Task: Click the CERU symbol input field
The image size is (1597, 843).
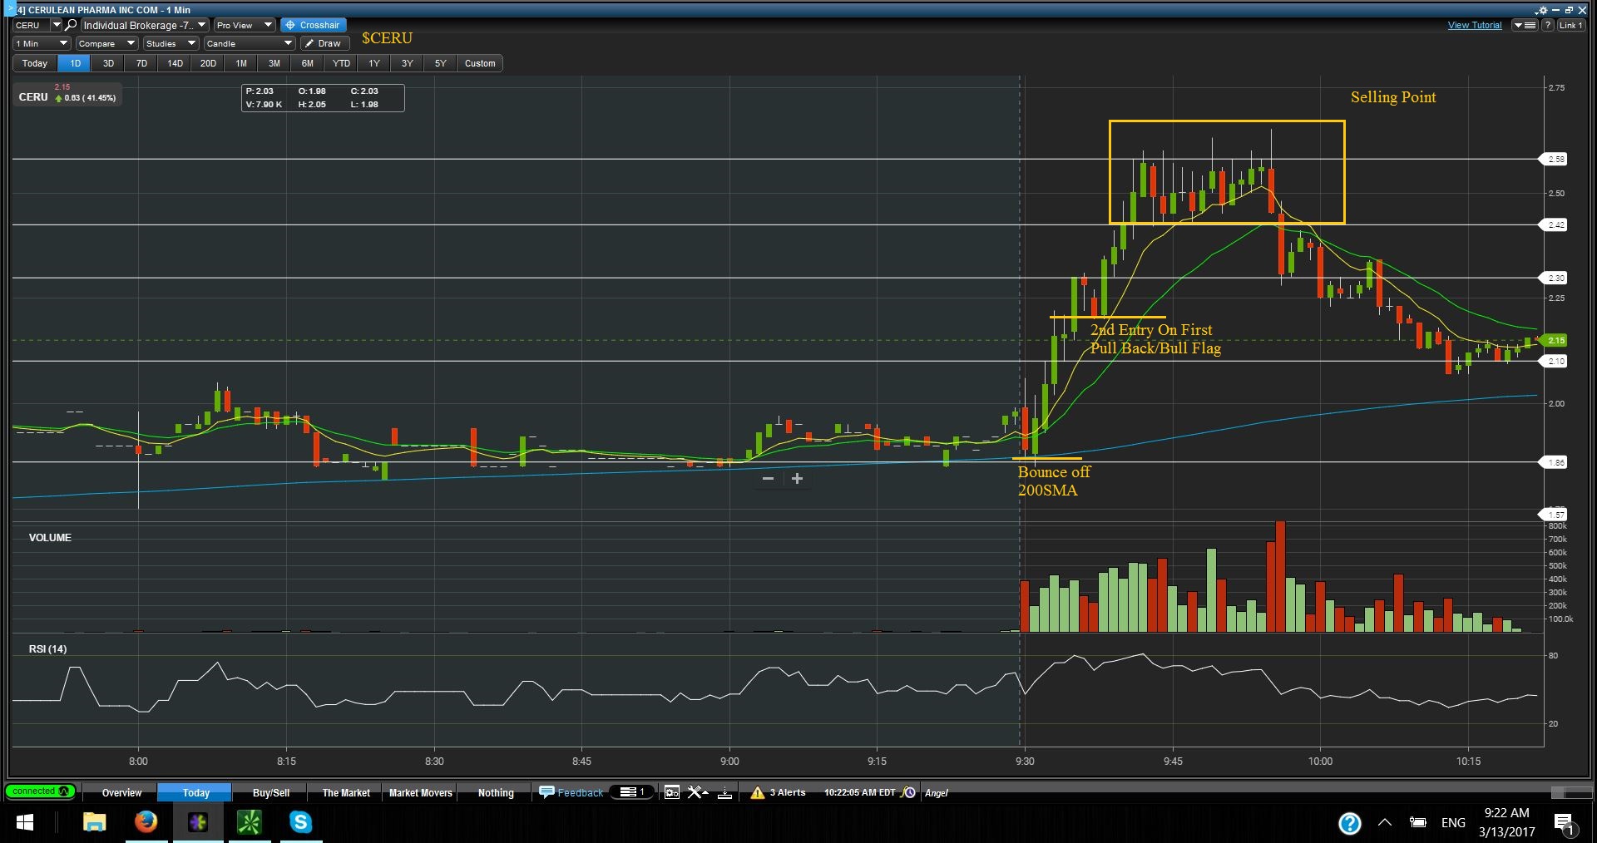Action: [x=31, y=25]
